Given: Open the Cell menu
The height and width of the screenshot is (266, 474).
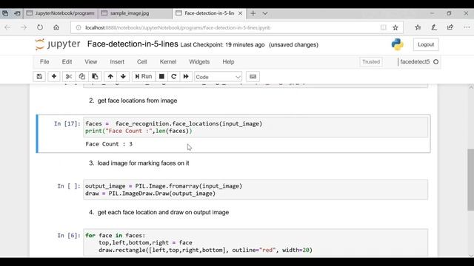Looking at the screenshot, I should [141, 62].
